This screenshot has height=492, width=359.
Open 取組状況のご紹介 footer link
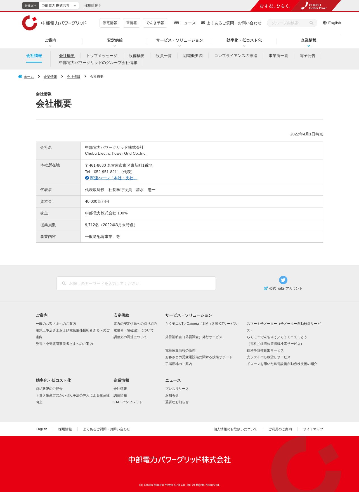(x=49, y=389)
